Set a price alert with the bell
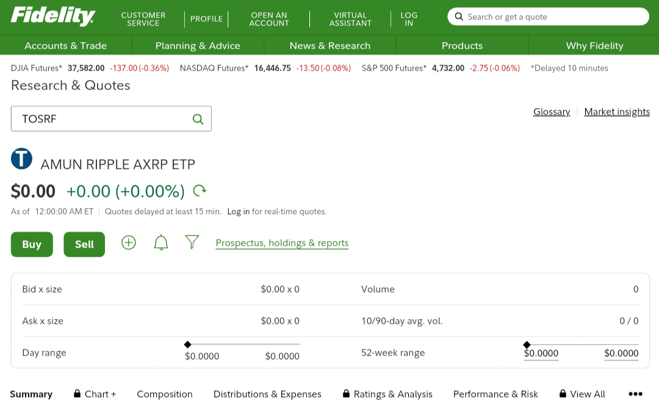Screen dimensions: 659x410 [161, 243]
